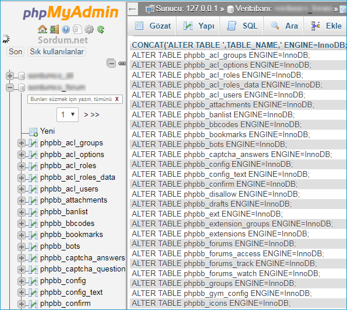The image size is (347, 310).
Task: Open the phpbb_bookmarks table link
Action: coord(72,235)
